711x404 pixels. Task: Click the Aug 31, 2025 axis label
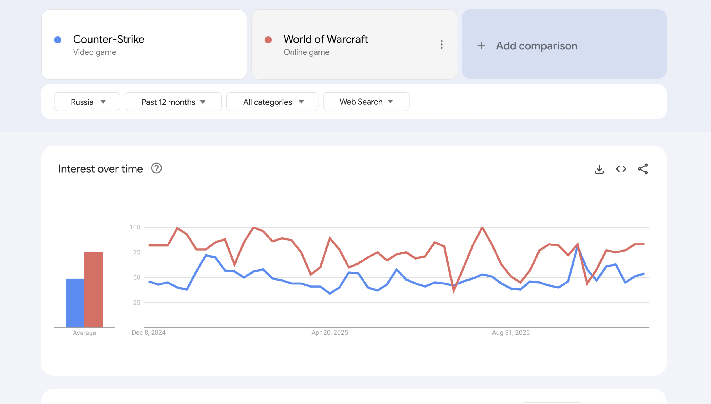pyautogui.click(x=510, y=332)
